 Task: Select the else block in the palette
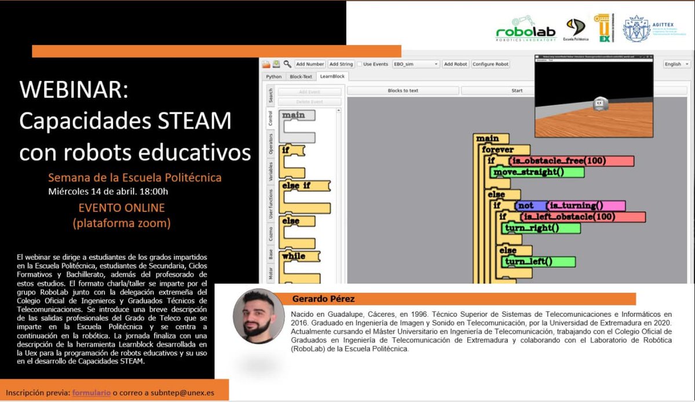[298, 231]
